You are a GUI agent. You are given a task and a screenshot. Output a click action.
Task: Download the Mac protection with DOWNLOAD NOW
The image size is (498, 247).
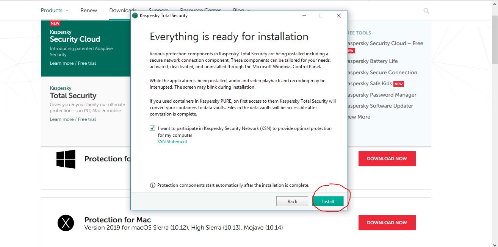coord(387,223)
